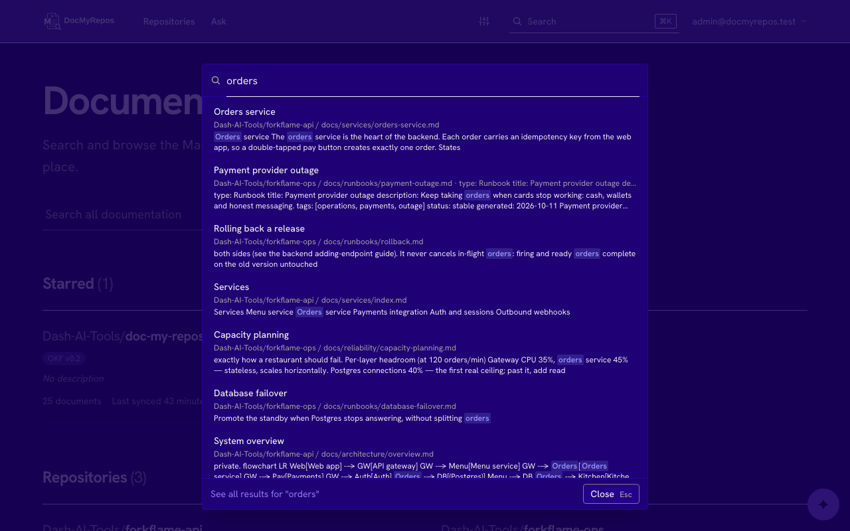Click the OKF v0.2 badge
Viewport: 850px width, 531px height.
tap(64, 358)
